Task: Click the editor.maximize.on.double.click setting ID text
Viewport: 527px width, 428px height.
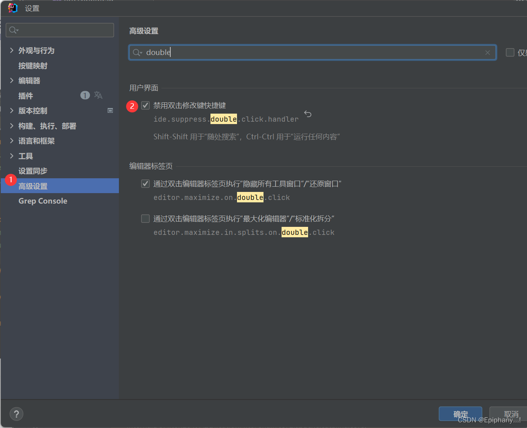Action: (x=222, y=198)
